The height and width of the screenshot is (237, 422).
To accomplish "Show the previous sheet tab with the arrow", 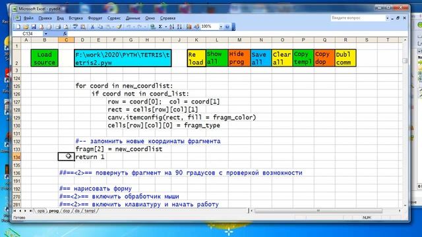I will (x=20, y=211).
